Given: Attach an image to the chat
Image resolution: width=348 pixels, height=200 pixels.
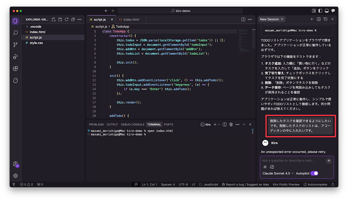Looking at the screenshot, I should [272, 167].
